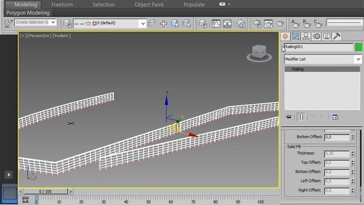
Task: Click the green object color swatch
Action: (x=358, y=47)
